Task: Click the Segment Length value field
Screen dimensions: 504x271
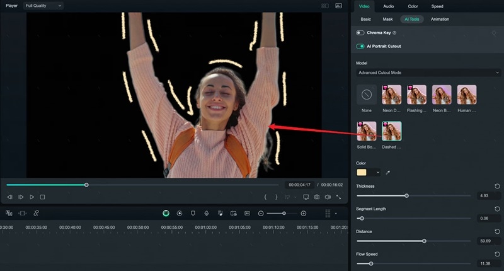Action: (x=488, y=218)
